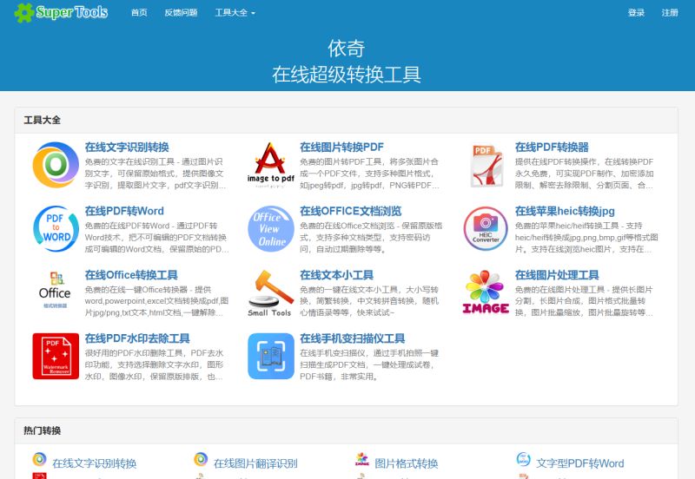Click the Super Tools gear logo
This screenshot has width=695, height=479.
(24, 12)
